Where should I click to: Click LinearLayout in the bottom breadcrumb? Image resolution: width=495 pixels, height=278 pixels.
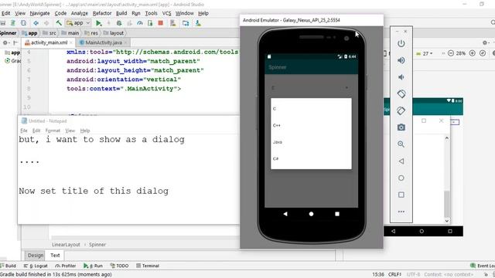(x=66, y=245)
